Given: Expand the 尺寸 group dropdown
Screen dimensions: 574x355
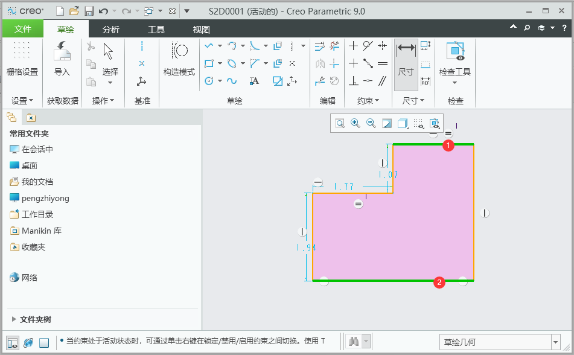Looking at the screenshot, I should [x=413, y=101].
